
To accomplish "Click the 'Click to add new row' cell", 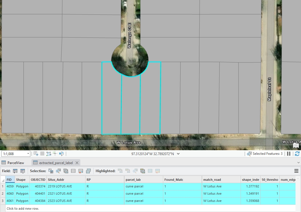I will (23, 208).
